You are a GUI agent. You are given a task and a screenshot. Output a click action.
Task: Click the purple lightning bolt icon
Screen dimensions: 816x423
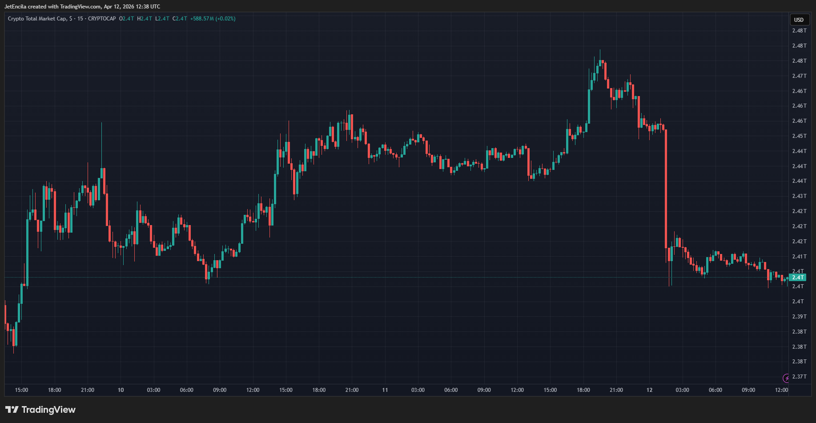(786, 378)
